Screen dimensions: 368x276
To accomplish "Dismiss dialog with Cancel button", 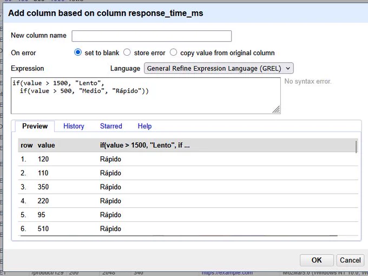I will click(350, 260).
